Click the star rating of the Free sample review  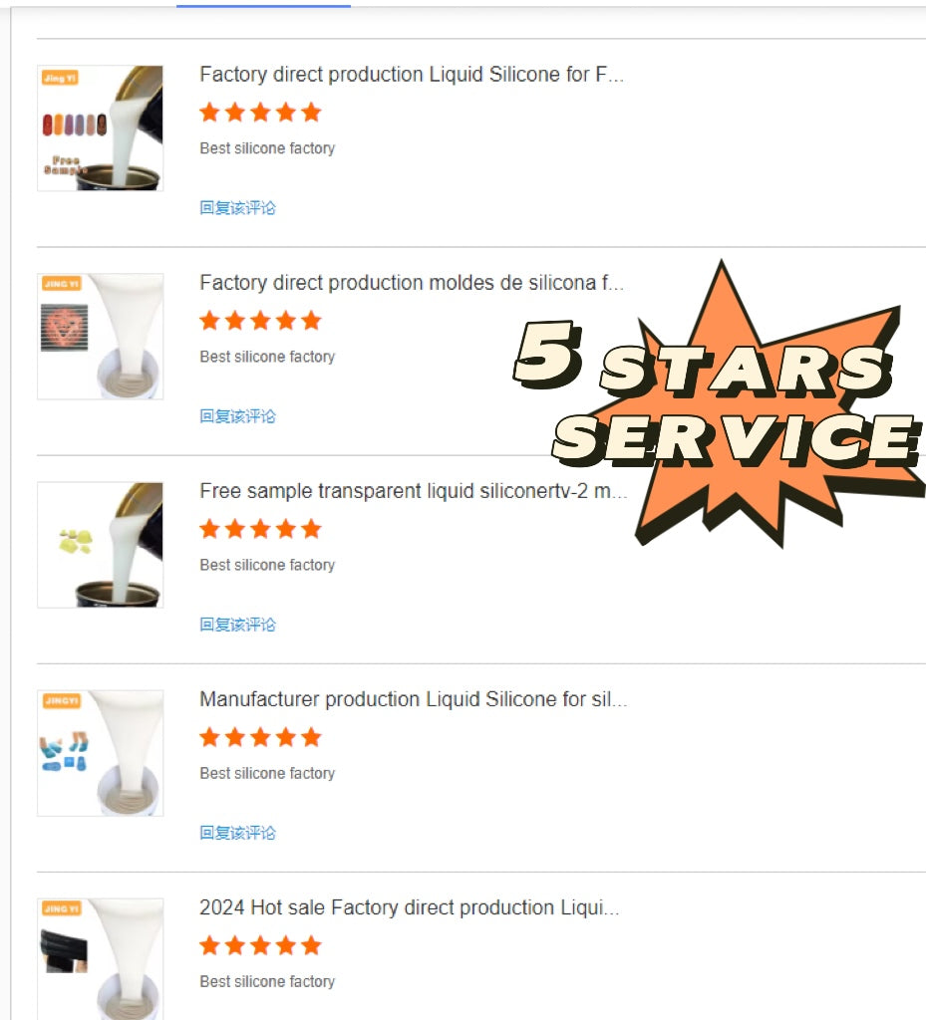(260, 529)
